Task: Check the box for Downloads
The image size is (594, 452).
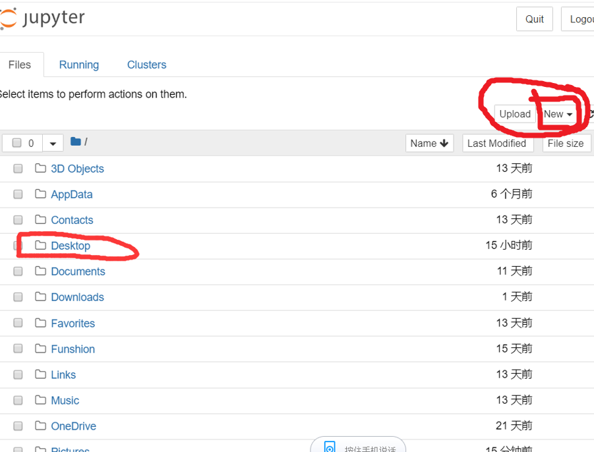Action: (18, 297)
